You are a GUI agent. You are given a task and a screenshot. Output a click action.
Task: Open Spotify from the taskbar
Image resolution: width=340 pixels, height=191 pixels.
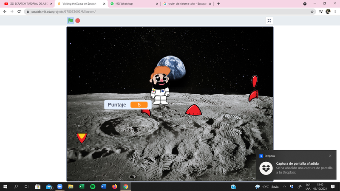[x=93, y=186]
